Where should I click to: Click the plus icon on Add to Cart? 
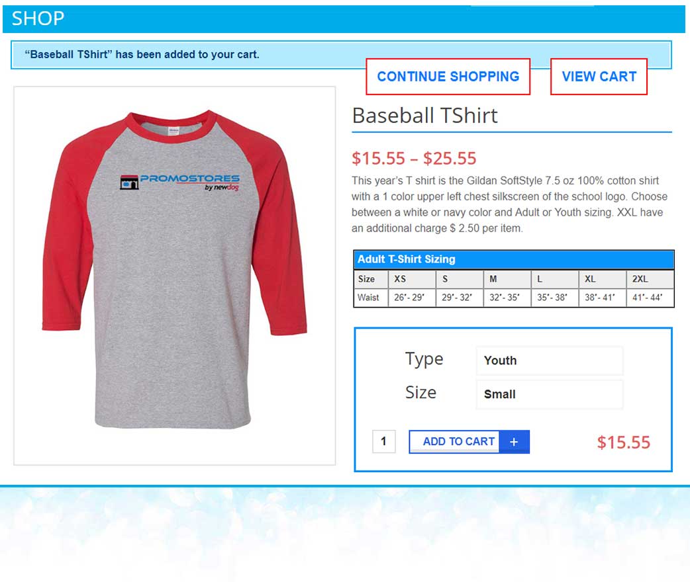pos(514,442)
